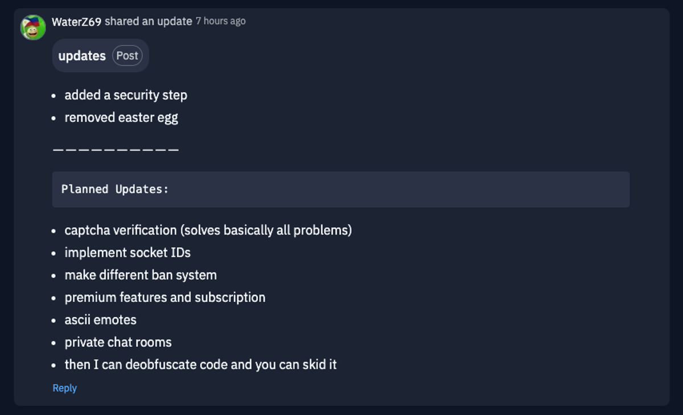The width and height of the screenshot is (683, 415).
Task: Click the 'shared an update' text
Action: 149,22
